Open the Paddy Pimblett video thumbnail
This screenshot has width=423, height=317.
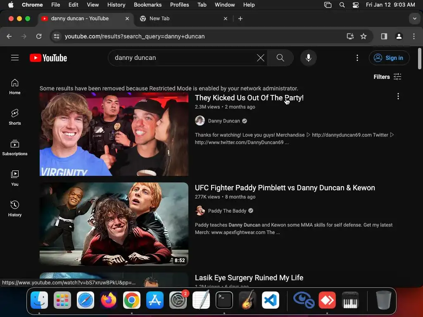click(x=114, y=224)
